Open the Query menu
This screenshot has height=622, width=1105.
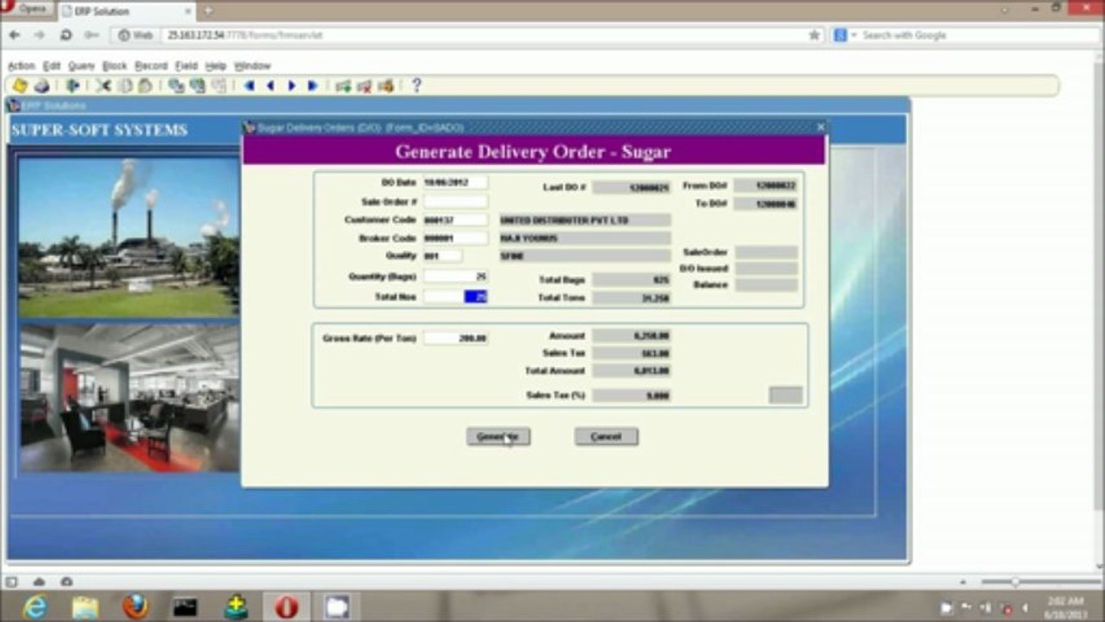click(x=81, y=66)
